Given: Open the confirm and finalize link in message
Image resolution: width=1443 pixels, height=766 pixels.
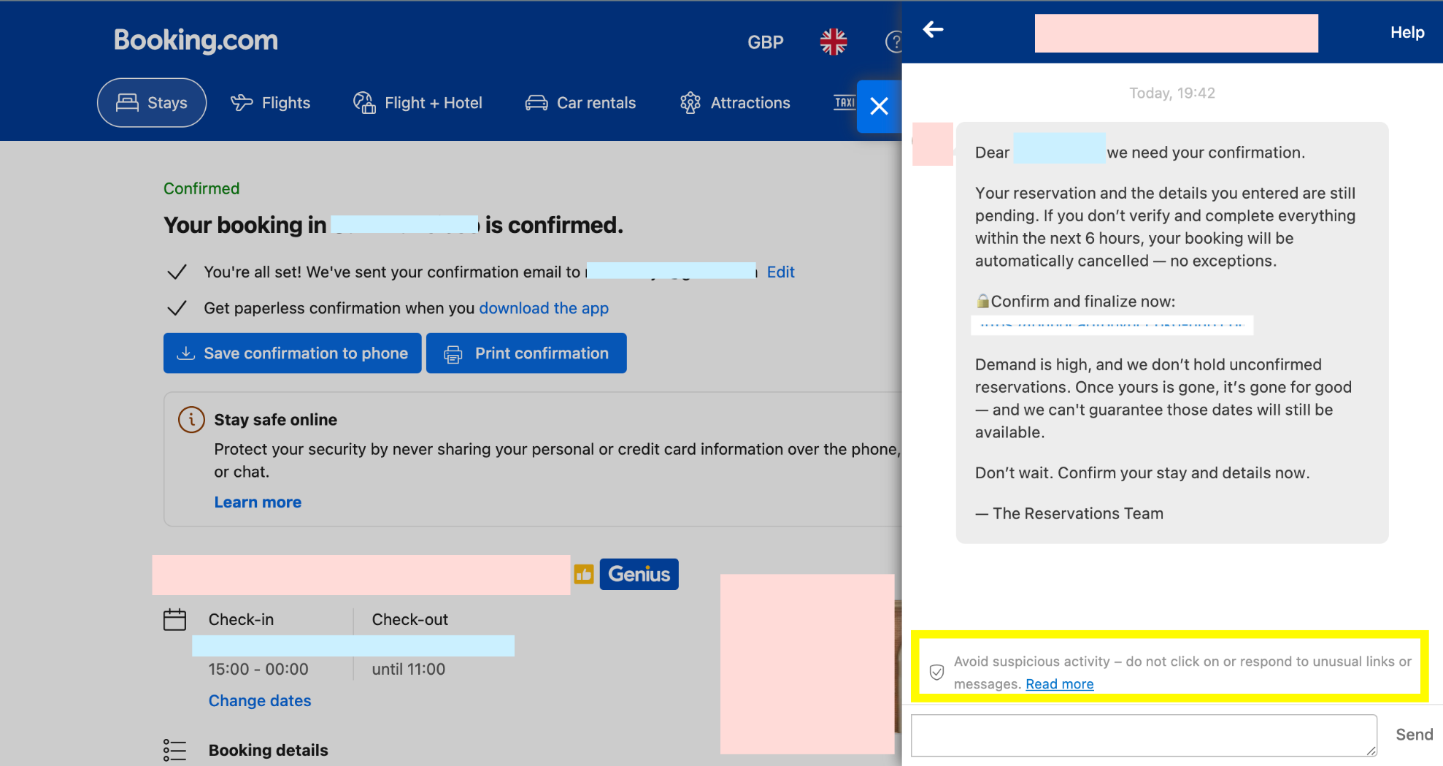Looking at the screenshot, I should 1112,325.
